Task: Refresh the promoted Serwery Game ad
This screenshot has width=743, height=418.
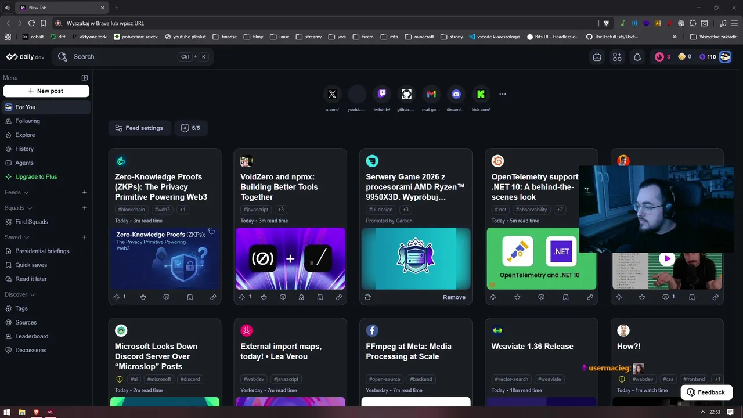Action: coord(367,297)
